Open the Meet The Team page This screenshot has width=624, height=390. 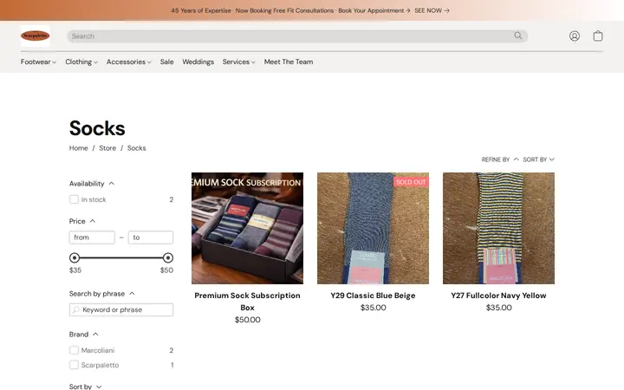[289, 62]
